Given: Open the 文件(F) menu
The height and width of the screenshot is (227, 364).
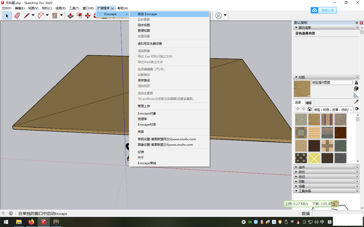Looking at the screenshot, I should coord(7,8).
